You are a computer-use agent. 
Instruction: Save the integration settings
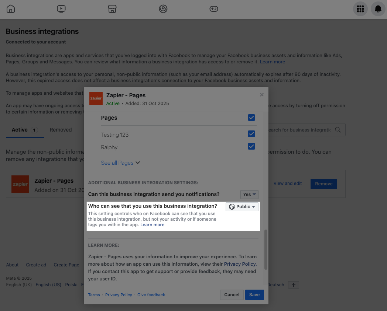(x=254, y=294)
